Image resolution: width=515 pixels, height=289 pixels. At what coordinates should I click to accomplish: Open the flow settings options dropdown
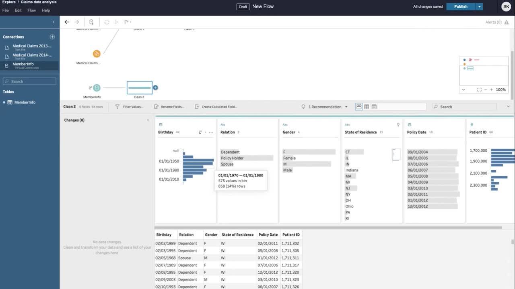click(x=128, y=22)
